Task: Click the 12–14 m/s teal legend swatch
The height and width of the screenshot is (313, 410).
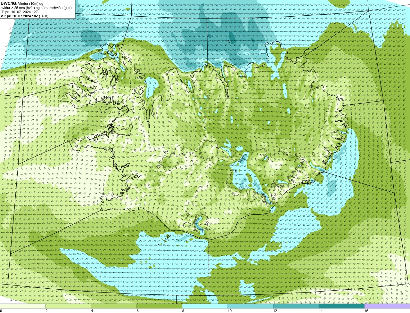Action: (x=296, y=306)
